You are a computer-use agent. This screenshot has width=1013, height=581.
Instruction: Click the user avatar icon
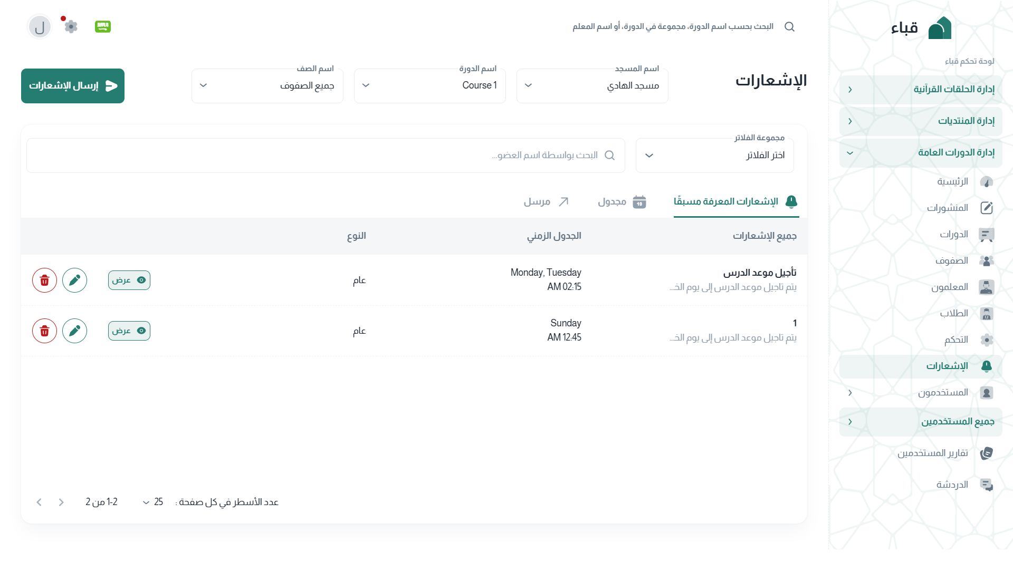pos(40,27)
